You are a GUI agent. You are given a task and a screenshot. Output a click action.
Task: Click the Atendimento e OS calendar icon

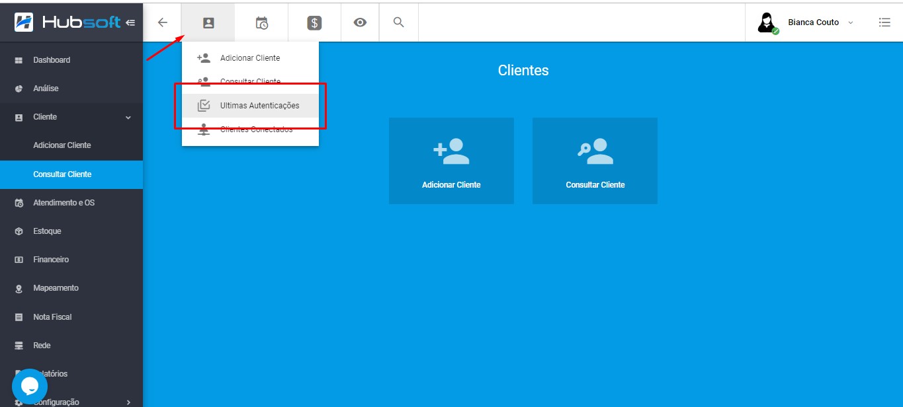[19, 203]
